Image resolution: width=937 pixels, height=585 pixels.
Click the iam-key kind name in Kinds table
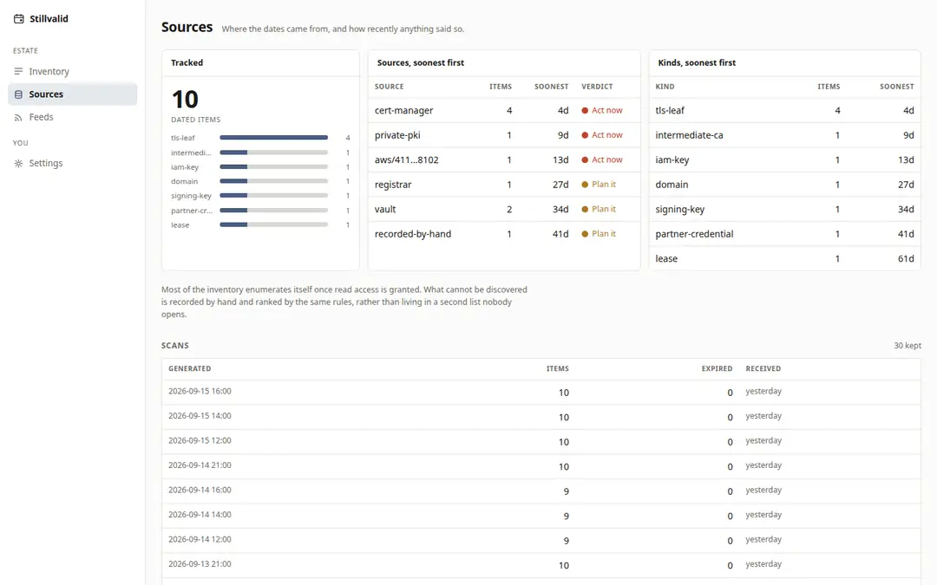point(672,160)
